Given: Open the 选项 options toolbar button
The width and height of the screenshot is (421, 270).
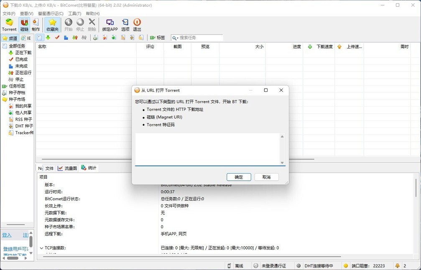Looking at the screenshot, I should pyautogui.click(x=125, y=25).
